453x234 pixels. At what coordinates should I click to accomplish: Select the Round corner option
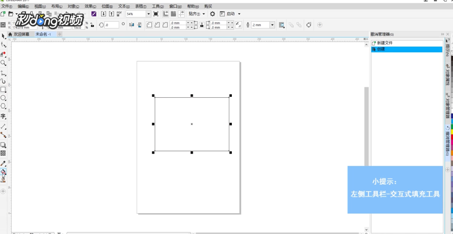[x=149, y=25]
